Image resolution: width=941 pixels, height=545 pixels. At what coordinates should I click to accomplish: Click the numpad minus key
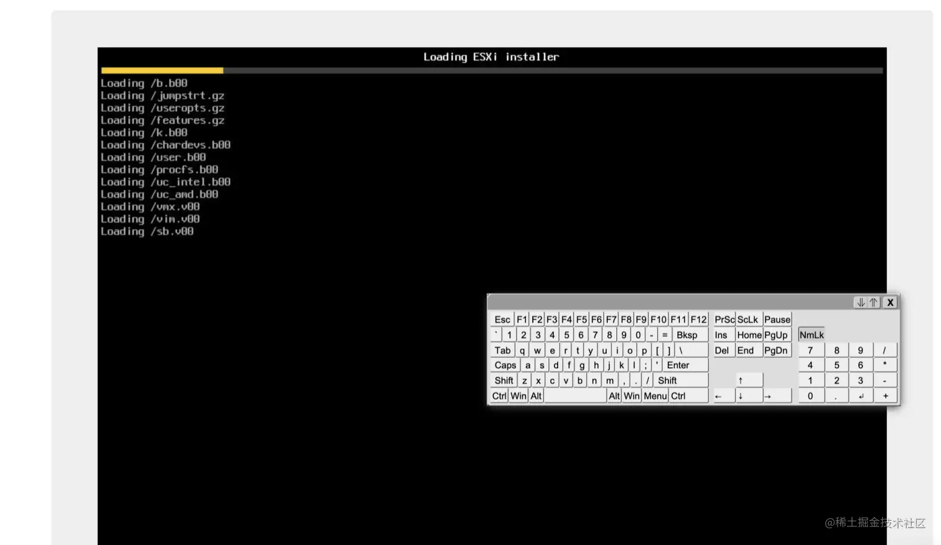(x=885, y=380)
